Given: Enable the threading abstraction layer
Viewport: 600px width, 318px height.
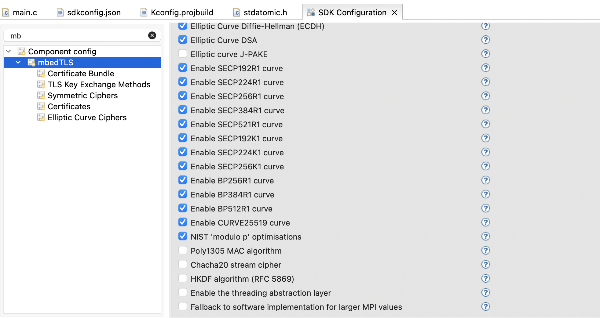Looking at the screenshot, I should [183, 292].
